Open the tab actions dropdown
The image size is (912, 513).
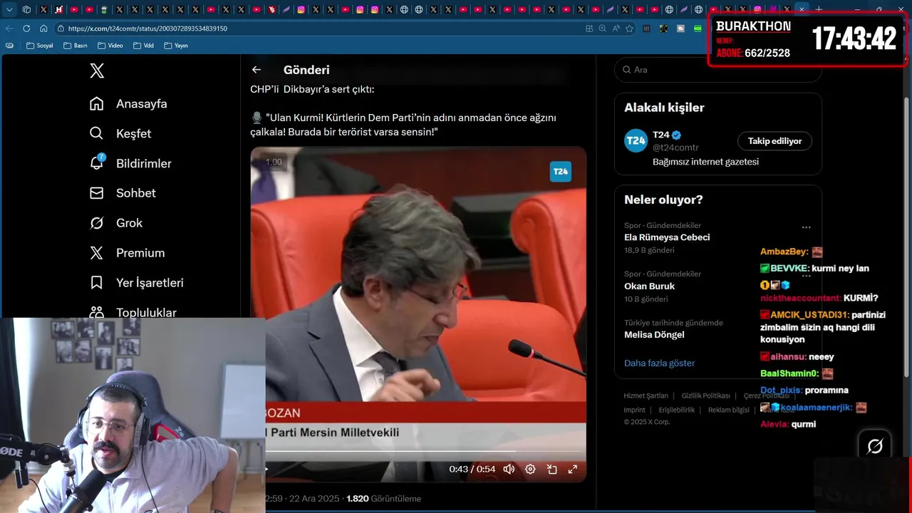pyautogui.click(x=9, y=9)
